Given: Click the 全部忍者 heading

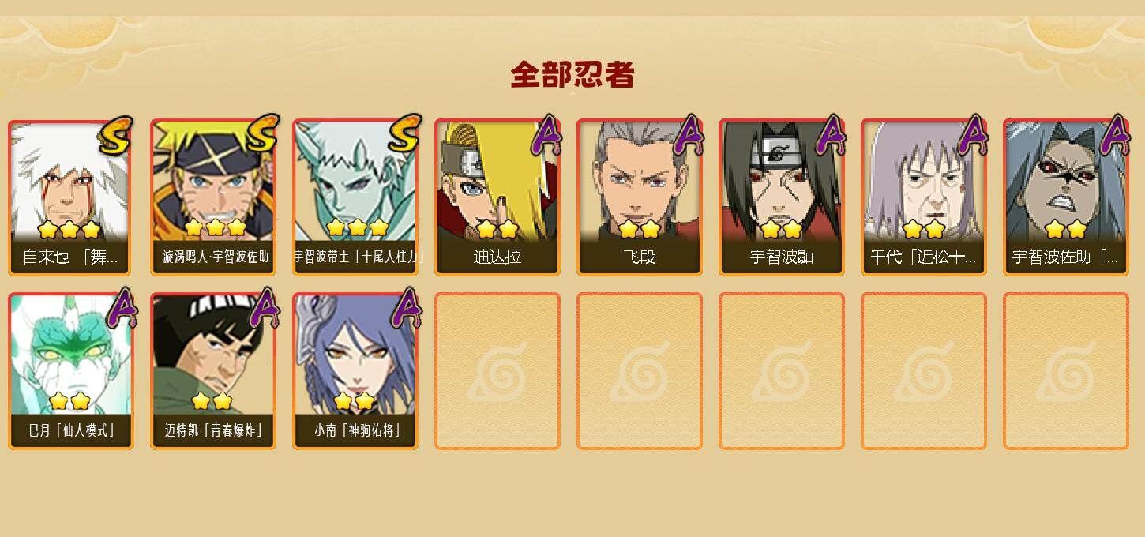Looking at the screenshot, I should pos(572,74).
